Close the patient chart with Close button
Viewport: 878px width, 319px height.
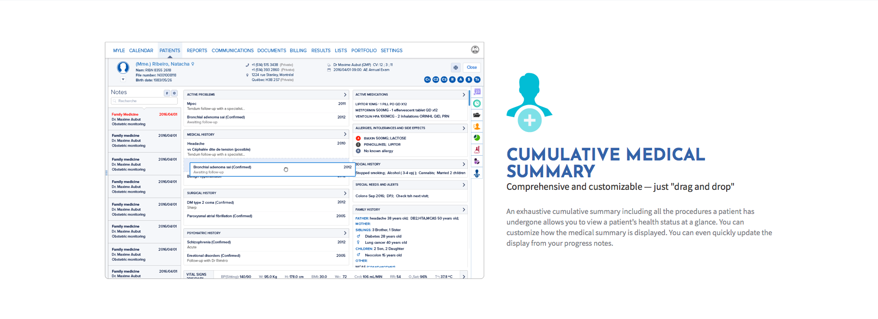[472, 67]
